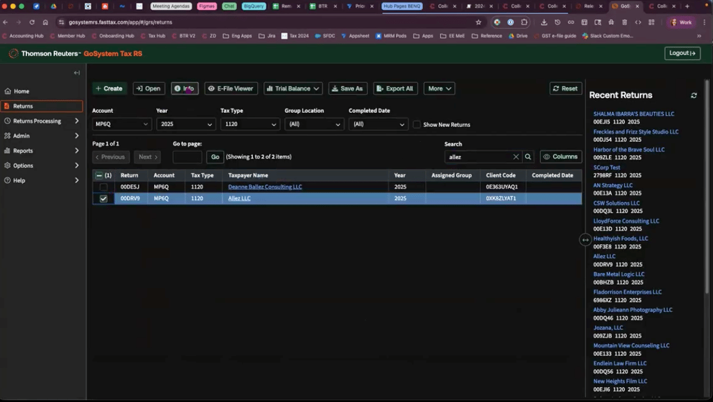Open Deanne Ballez Consulting LLC link
The width and height of the screenshot is (713, 402).
click(264, 187)
